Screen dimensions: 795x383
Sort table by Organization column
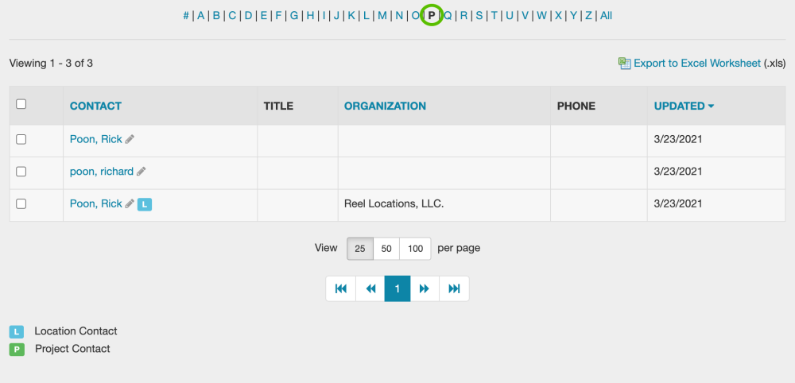click(x=385, y=106)
